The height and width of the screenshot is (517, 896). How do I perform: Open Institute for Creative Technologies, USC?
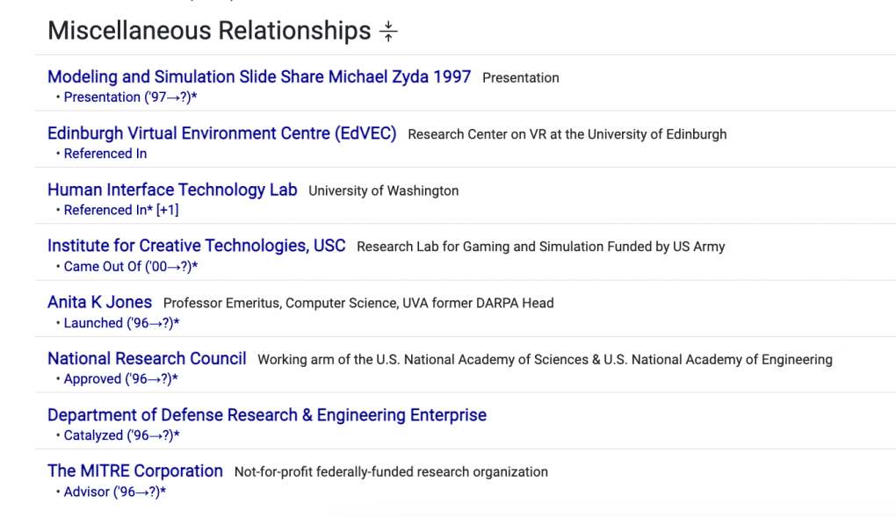tap(196, 246)
